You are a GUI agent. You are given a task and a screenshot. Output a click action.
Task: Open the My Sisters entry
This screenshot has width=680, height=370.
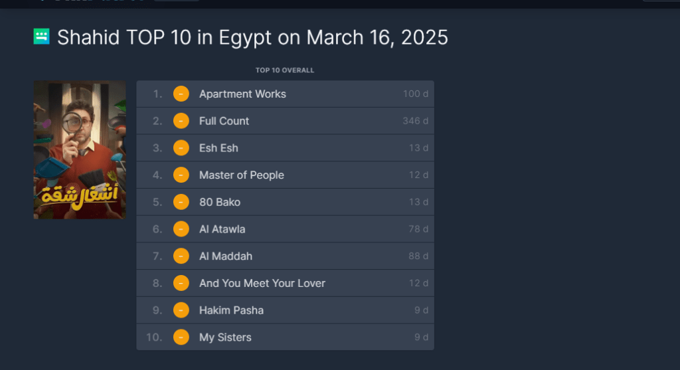(225, 337)
